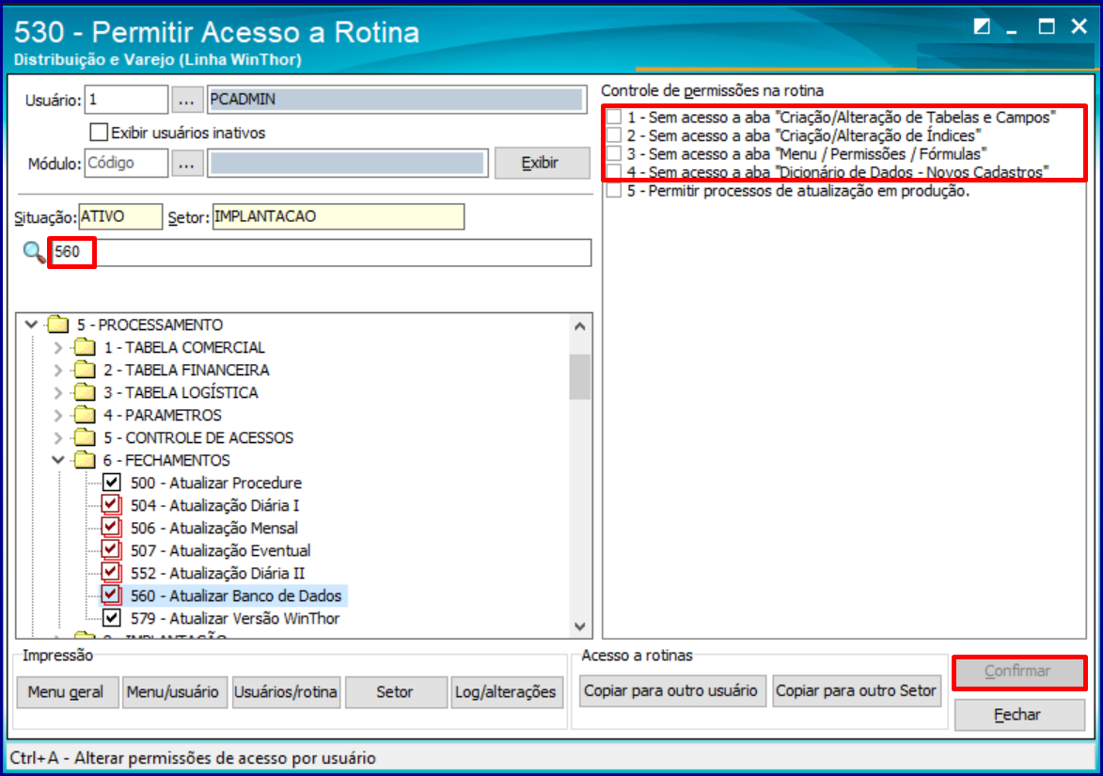Select the 6 - FECHAMENTOS tree label

[166, 460]
